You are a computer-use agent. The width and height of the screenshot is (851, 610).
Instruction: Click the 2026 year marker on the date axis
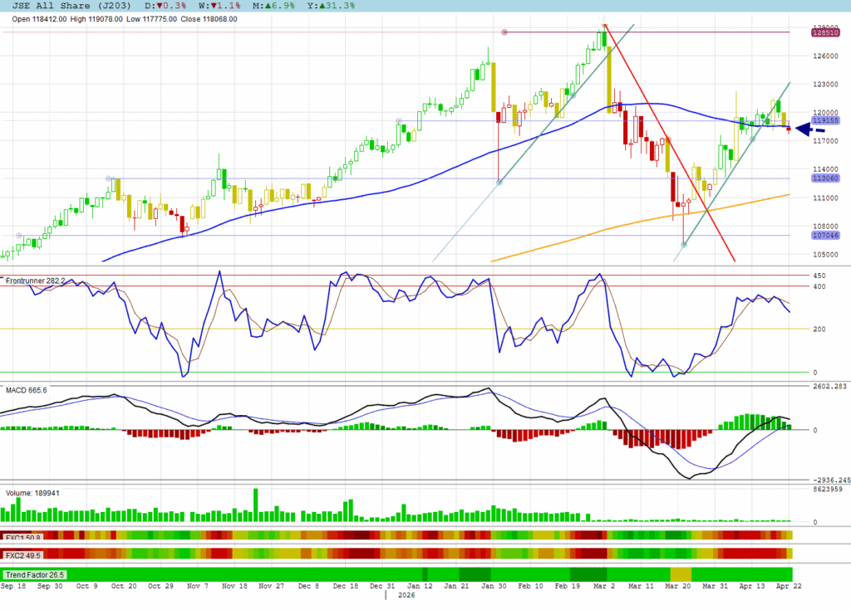click(x=406, y=595)
